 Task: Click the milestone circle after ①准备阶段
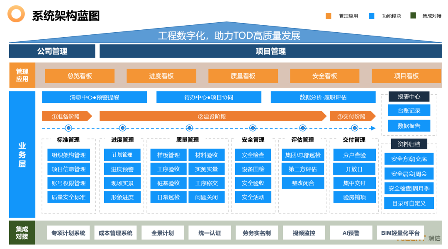(x=122, y=128)
